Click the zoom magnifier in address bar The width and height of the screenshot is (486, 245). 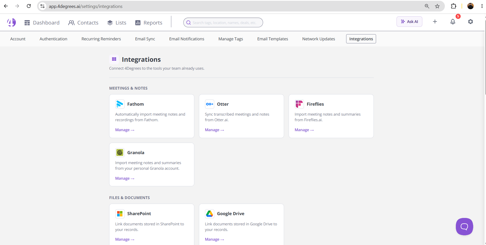click(427, 6)
